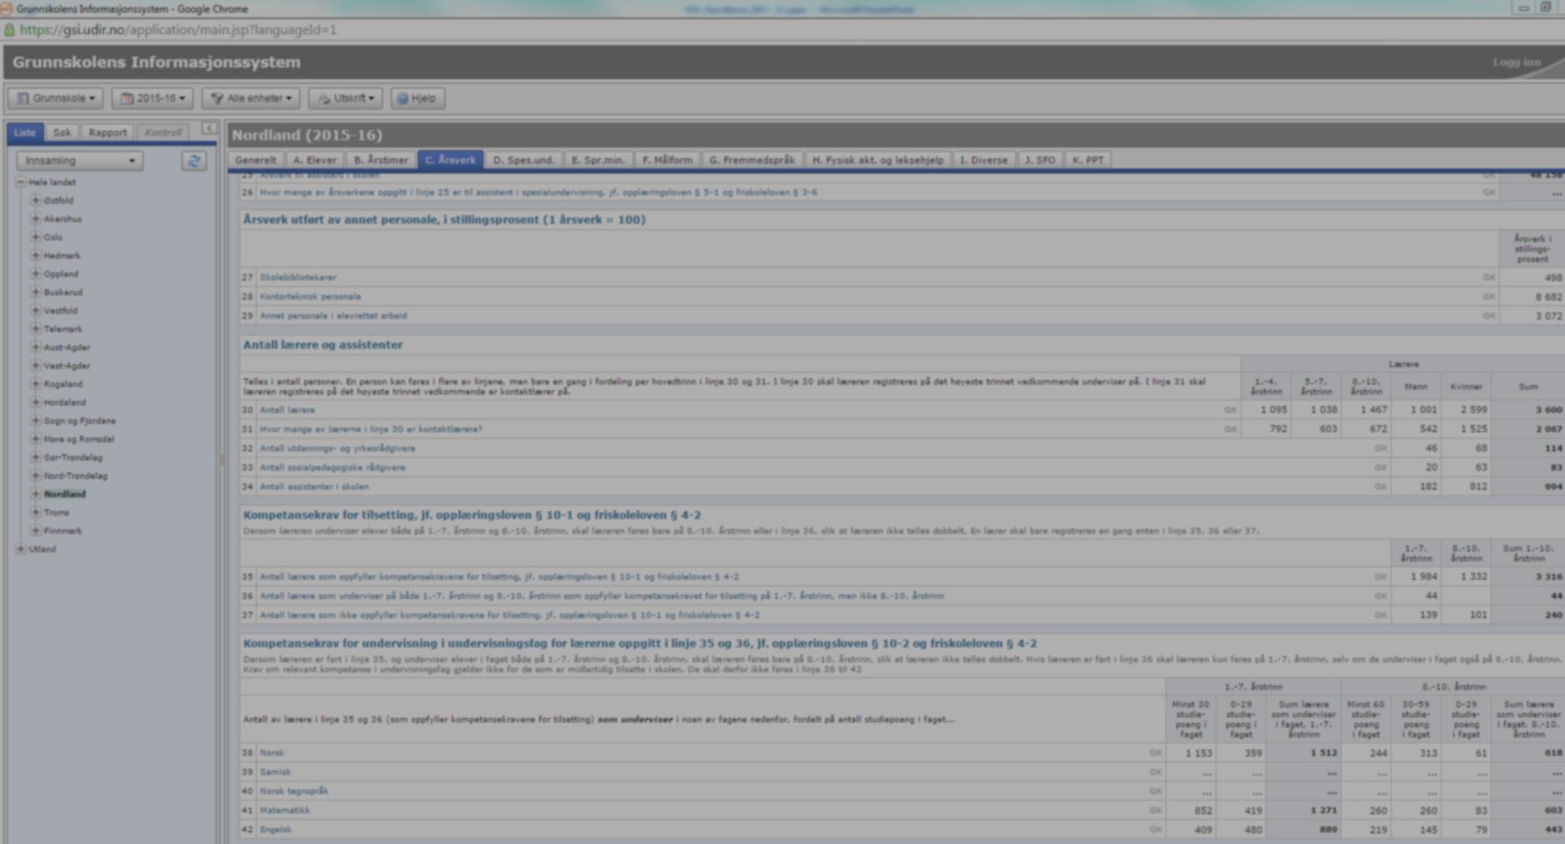Open the G. Fremmedspråk tab

click(751, 159)
